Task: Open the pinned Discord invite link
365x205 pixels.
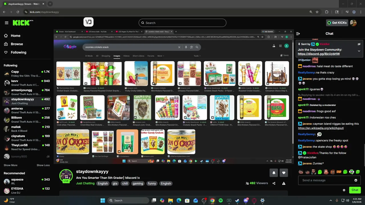Action: [x=319, y=54]
